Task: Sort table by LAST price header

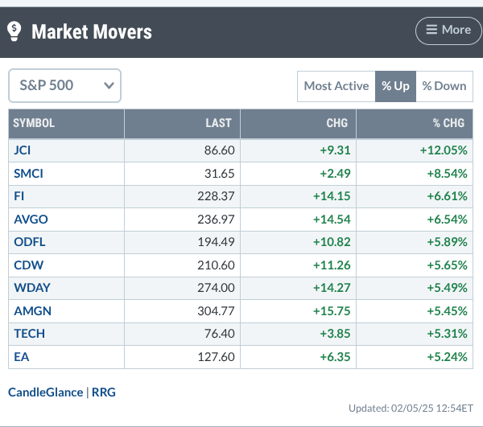Action: (x=218, y=123)
